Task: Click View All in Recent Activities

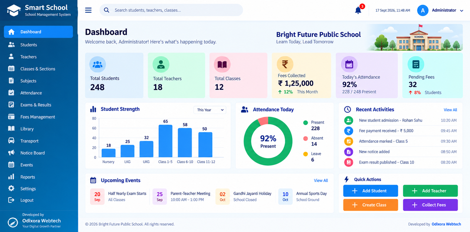Action: (450, 110)
